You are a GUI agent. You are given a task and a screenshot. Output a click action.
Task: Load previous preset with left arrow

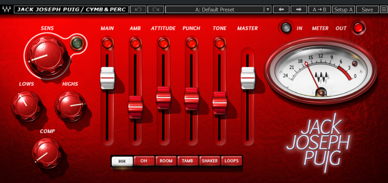coord(281,10)
